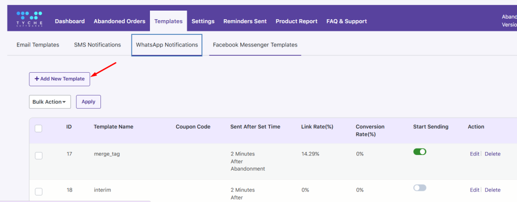Check the merge_tag template row checkbox
517x202 pixels.
point(38,156)
